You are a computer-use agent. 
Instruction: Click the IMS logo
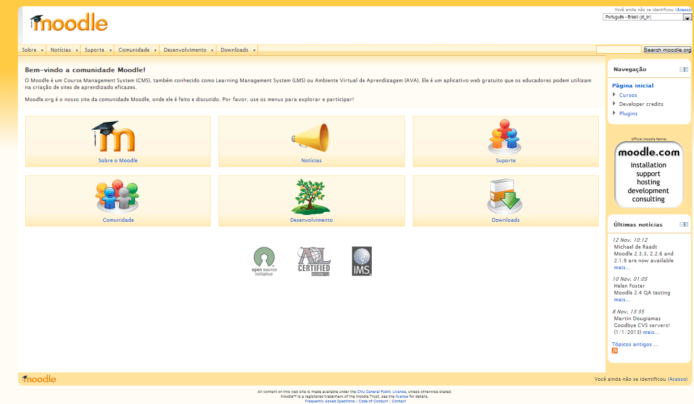coord(362,261)
